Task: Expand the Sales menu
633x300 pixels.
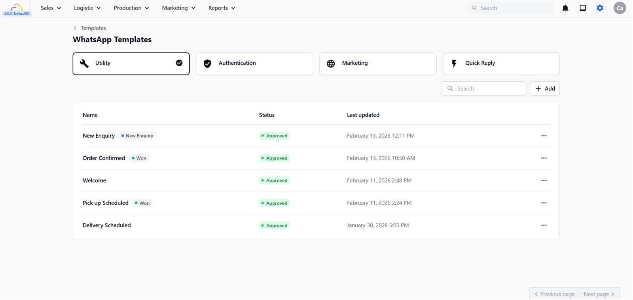Action: [51, 8]
